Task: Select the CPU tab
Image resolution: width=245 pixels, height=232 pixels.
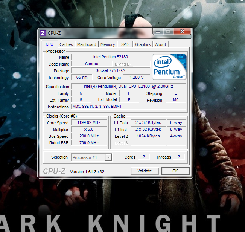Action: 50,44
